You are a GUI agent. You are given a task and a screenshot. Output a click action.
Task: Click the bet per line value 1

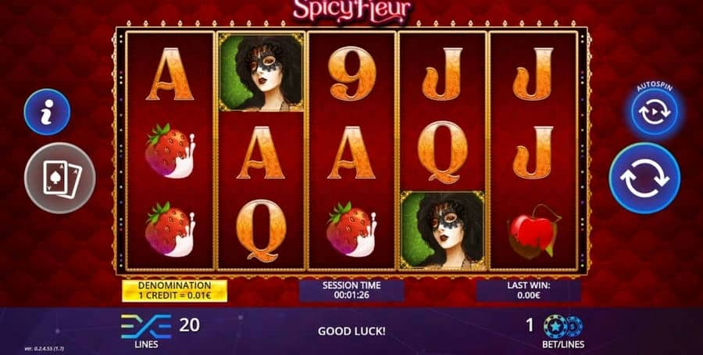530,325
